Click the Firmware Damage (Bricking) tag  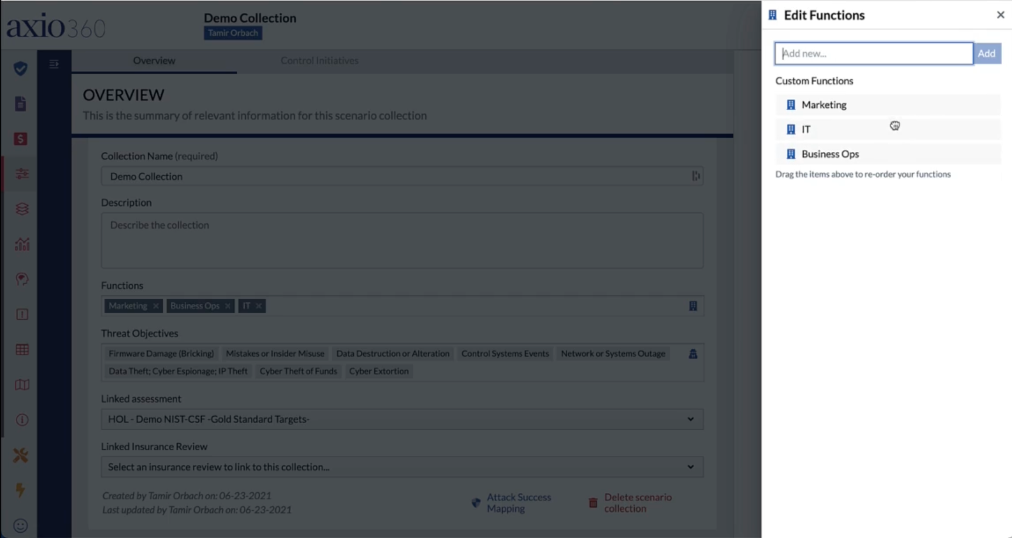click(x=161, y=353)
